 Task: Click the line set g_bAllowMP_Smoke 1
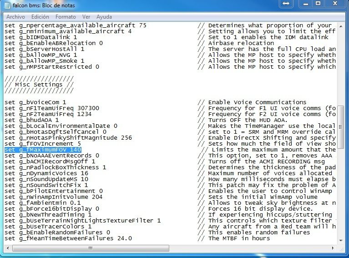point(44,61)
